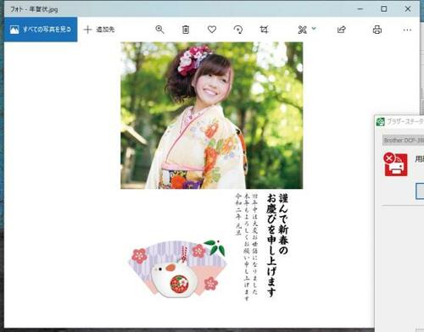This screenshot has width=424, height=332.
Task: Open the See more three-dots menu
Action: click(x=407, y=30)
